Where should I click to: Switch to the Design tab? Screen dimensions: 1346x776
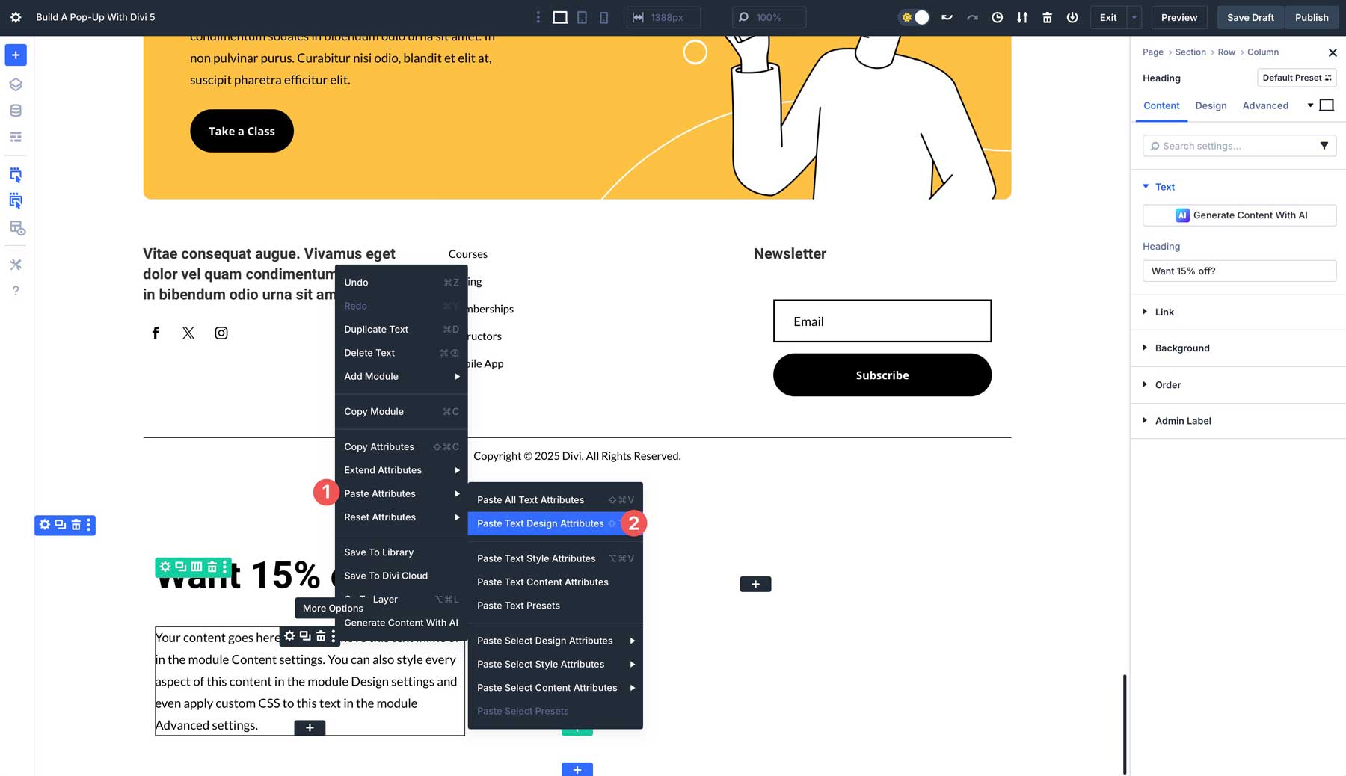[1211, 105]
